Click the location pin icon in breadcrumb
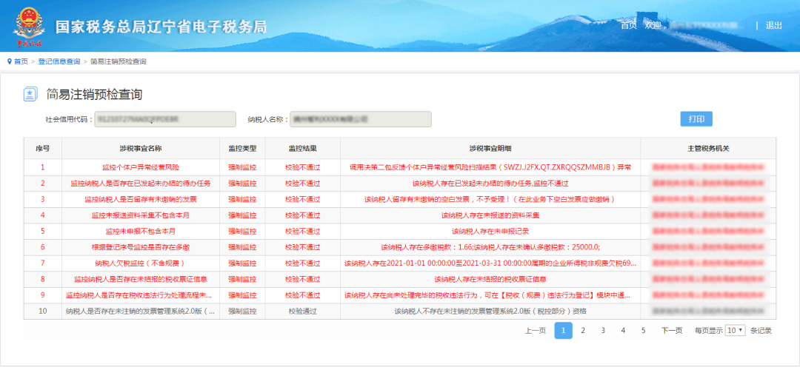Viewport: 800px width, 367px height. click(9, 61)
